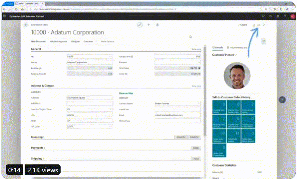Click into the ZIP Code field

click(90, 127)
